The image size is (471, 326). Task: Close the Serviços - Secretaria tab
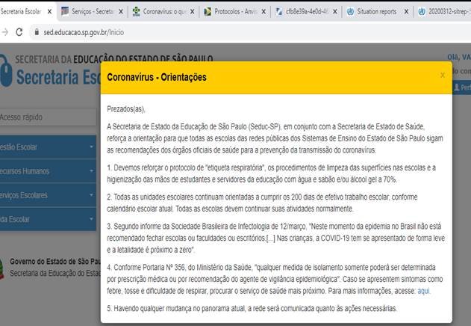coord(121,11)
